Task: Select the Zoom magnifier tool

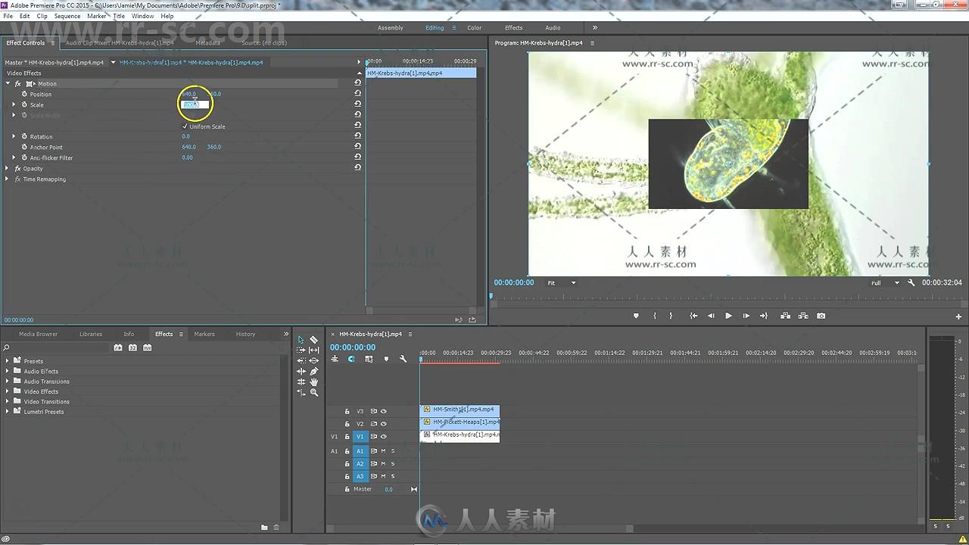Action: 314,393
